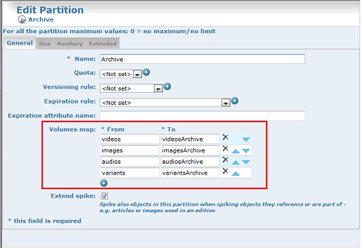Image resolution: width=361 pixels, height=248 pixels.
Task: Click the Extend spike label
Action: (73, 196)
